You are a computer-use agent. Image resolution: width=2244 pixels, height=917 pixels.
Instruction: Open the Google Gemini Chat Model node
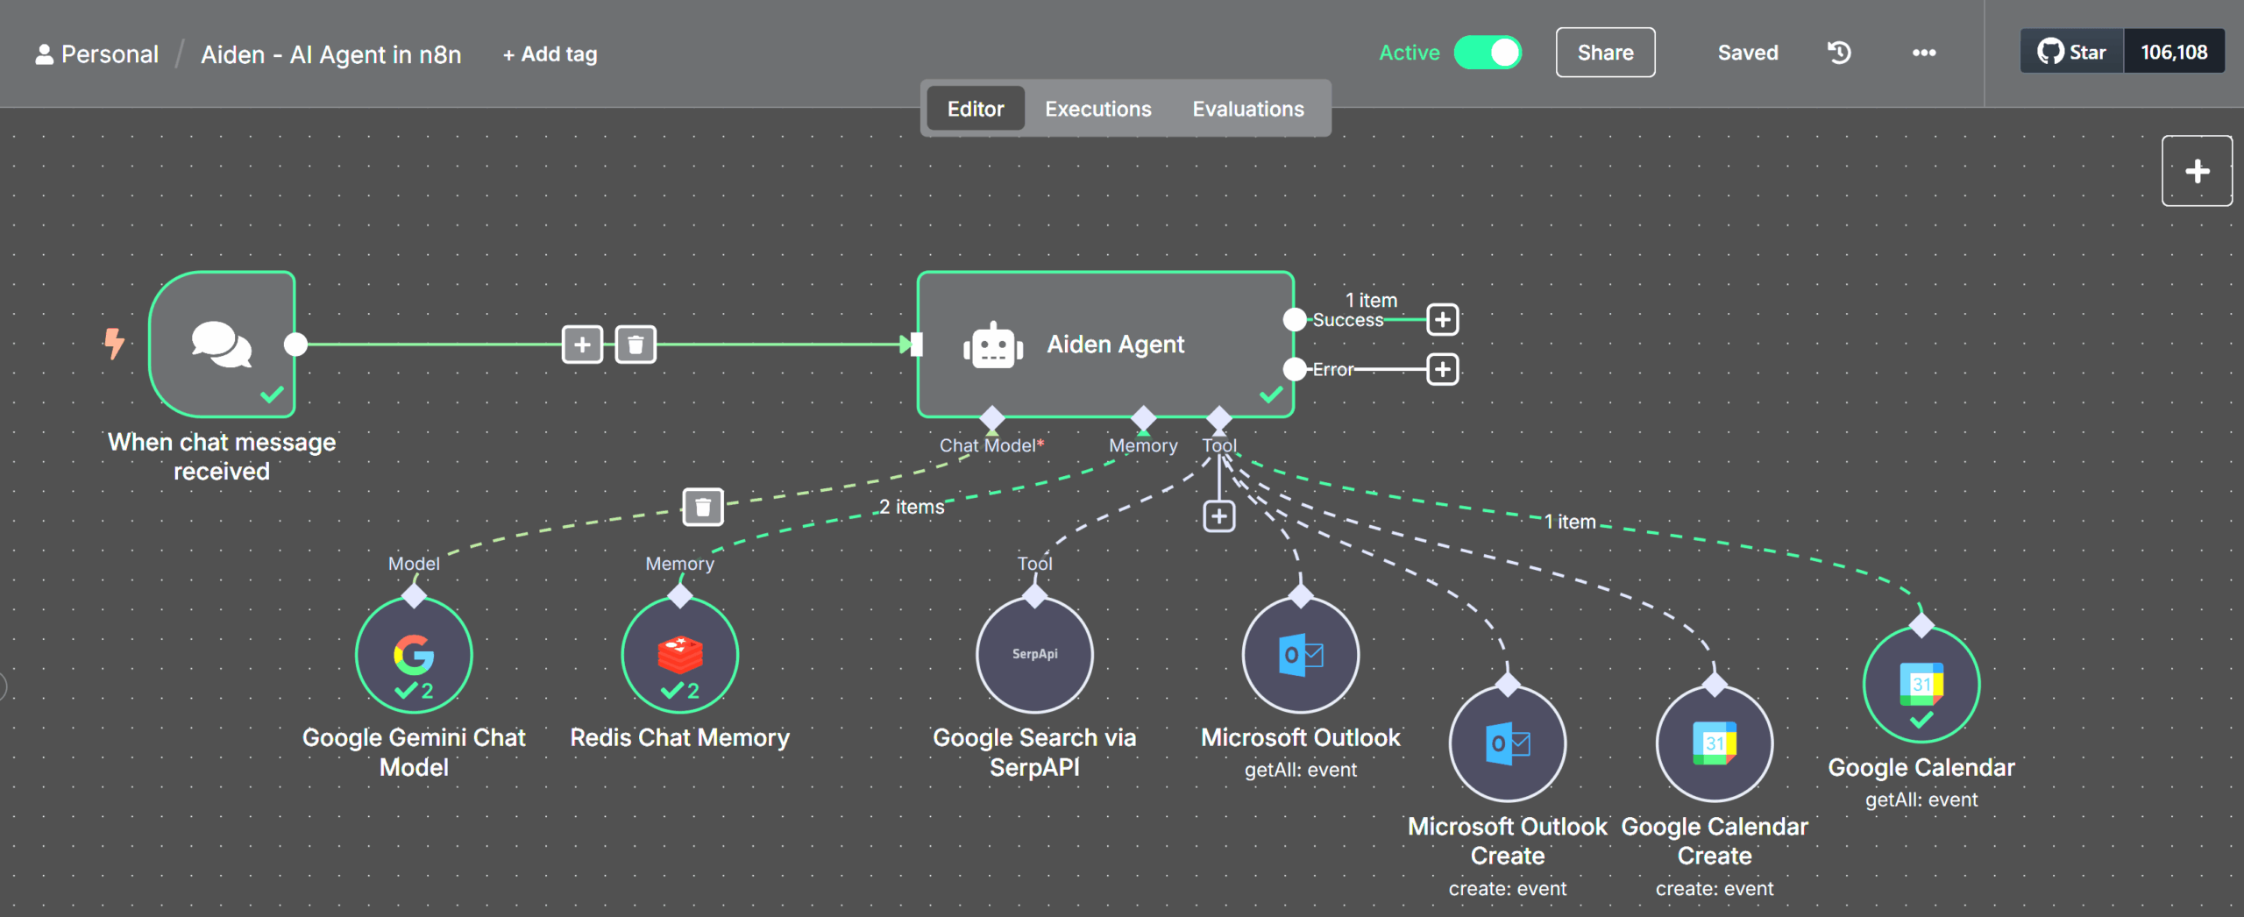(x=414, y=655)
